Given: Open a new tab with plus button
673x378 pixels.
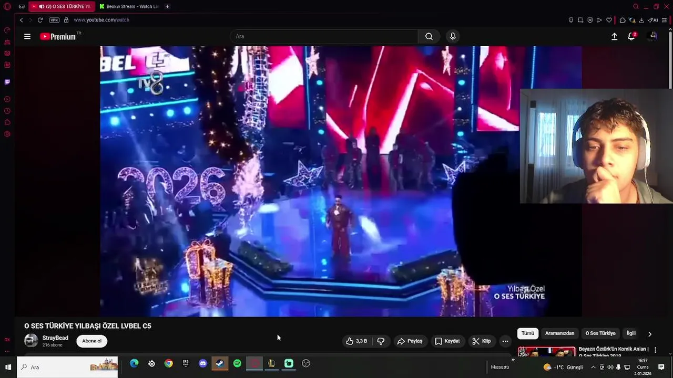Looking at the screenshot, I should 167,6.
